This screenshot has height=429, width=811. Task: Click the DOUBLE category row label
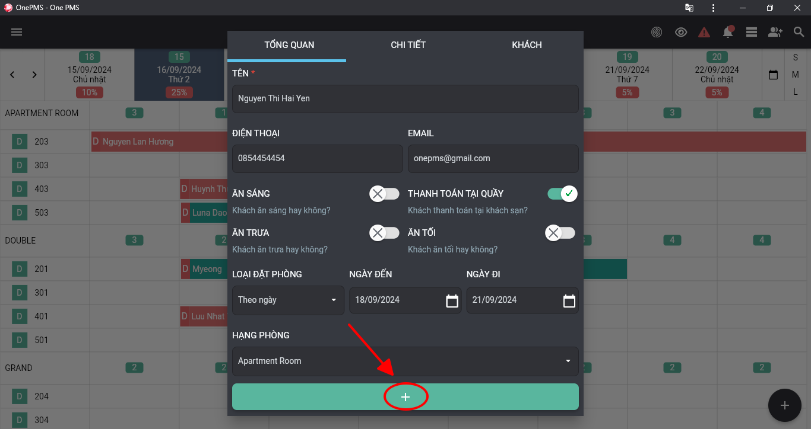click(20, 241)
